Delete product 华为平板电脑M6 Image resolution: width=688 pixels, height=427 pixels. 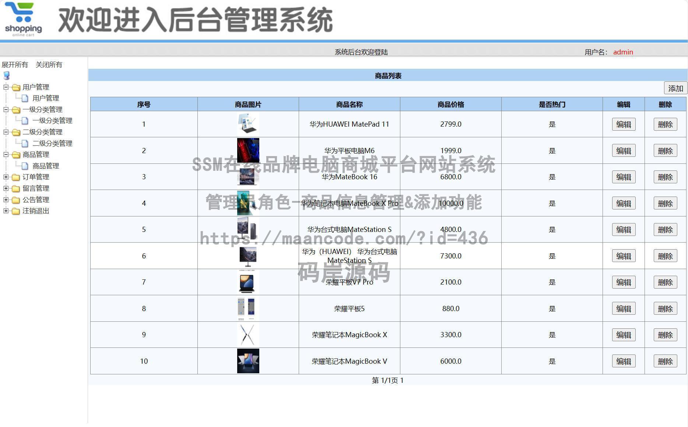pyautogui.click(x=665, y=151)
